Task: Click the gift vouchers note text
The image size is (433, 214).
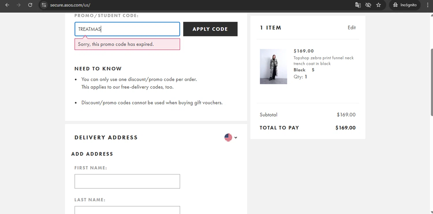Action: 152,103
